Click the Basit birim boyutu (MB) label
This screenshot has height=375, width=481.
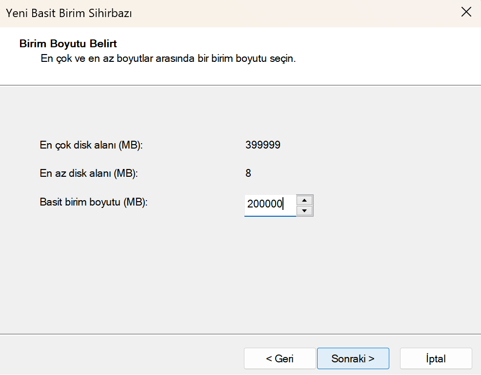94,202
